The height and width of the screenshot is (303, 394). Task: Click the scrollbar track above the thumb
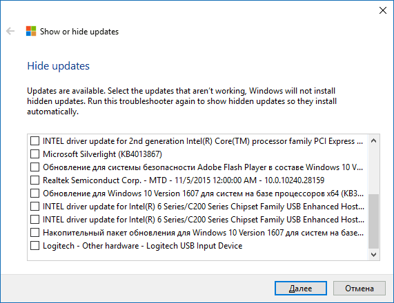coord(373,170)
